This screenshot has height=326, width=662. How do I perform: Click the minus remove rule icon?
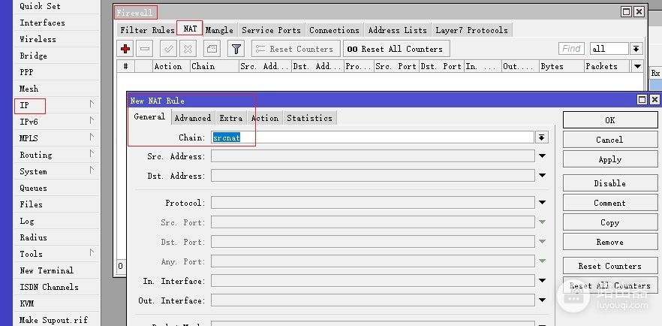[x=145, y=49]
